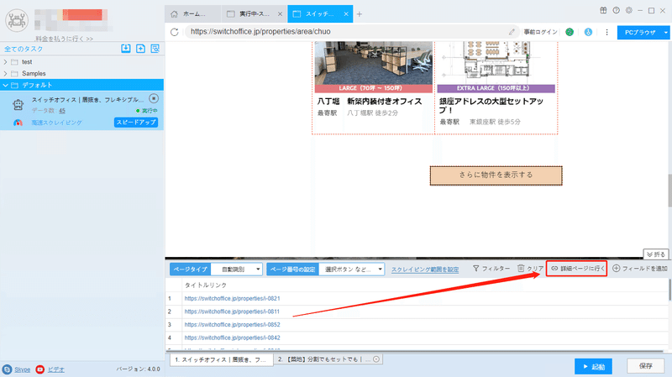Expand the test folder

pyautogui.click(x=5, y=61)
